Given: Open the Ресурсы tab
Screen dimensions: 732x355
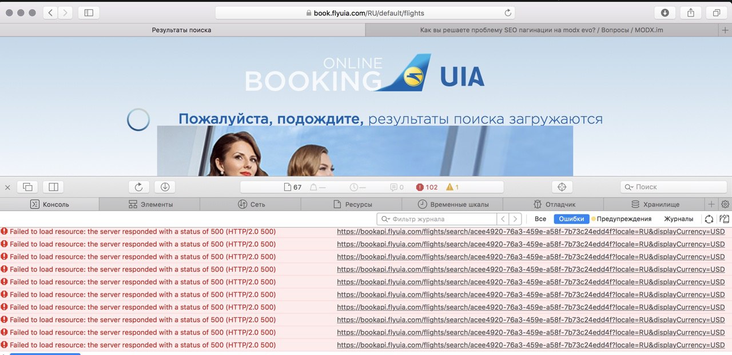Looking at the screenshot, I should point(352,204).
